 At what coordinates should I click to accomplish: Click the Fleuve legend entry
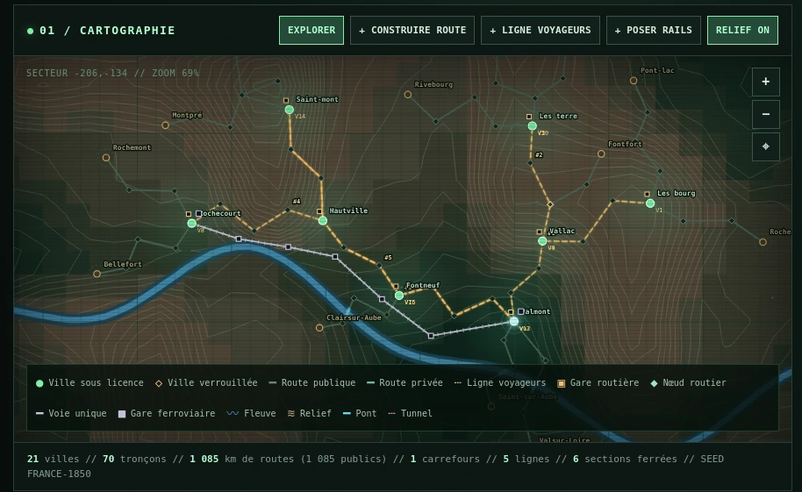(x=251, y=413)
